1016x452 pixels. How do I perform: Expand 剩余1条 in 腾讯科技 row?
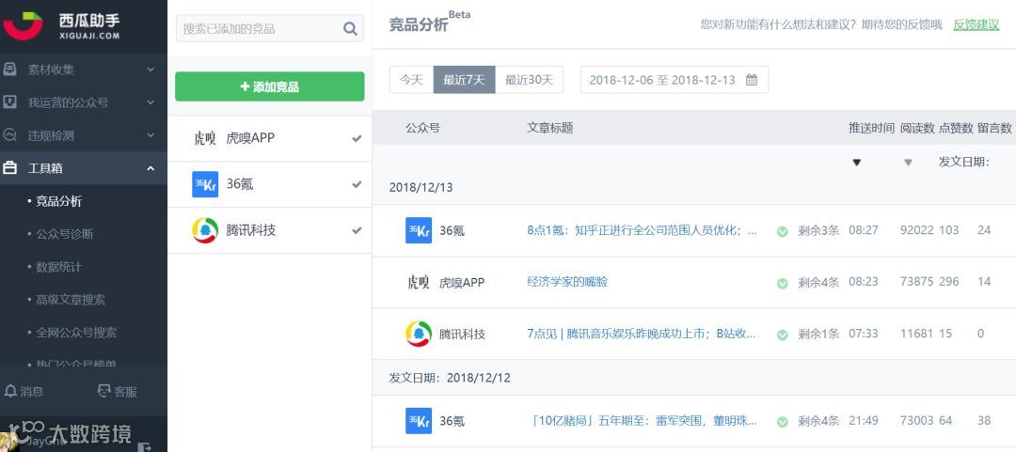click(x=818, y=335)
